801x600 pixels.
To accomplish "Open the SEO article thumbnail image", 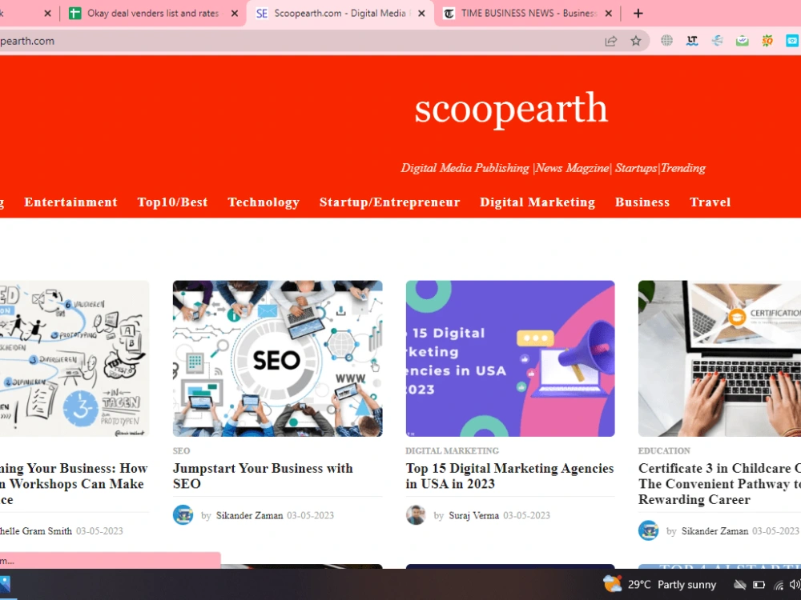I will 277,358.
